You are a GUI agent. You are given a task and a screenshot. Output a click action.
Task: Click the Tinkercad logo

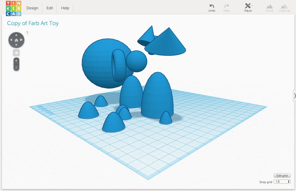pos(13,8)
